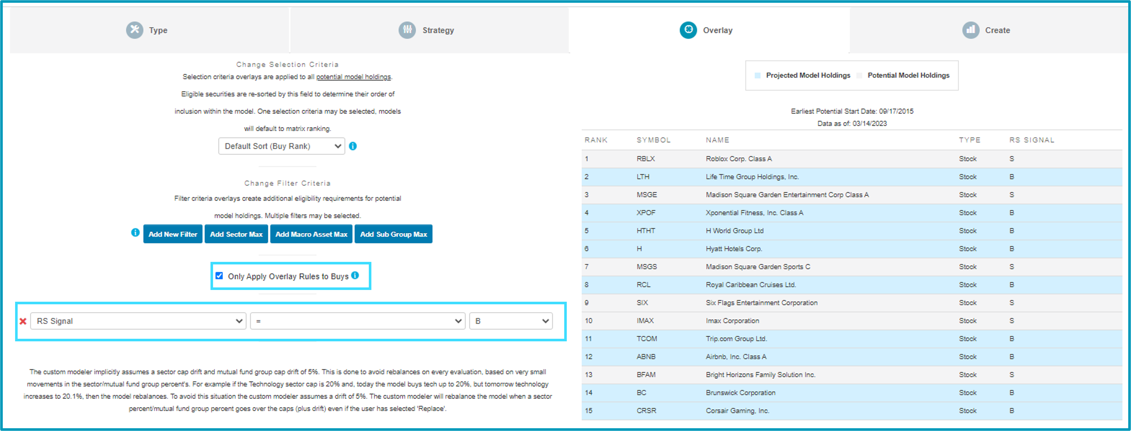Click Earliest Potential Start Date 09/17/2015 text
The width and height of the screenshot is (1131, 431).
point(852,111)
